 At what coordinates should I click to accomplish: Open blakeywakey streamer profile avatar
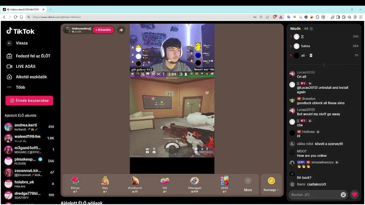(x=67, y=30)
